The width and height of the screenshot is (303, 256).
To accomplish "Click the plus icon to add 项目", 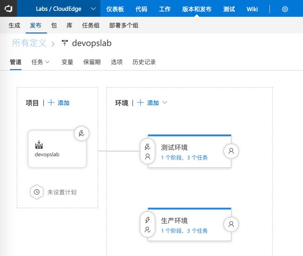I will click(x=51, y=102).
